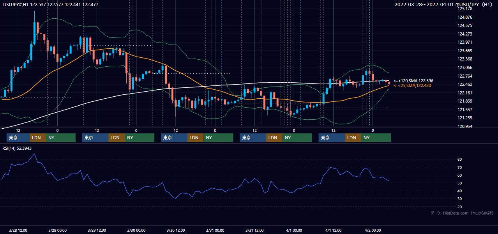The height and width of the screenshot is (234, 498).
Task: Click the 124.273 price axis value
Action: click(x=464, y=34)
